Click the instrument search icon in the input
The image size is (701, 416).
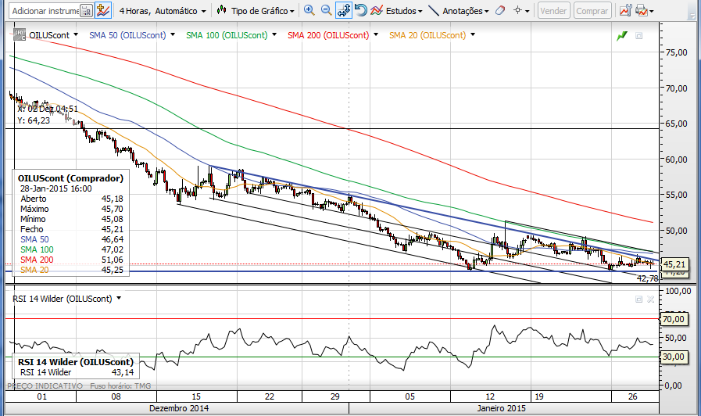[x=86, y=11]
